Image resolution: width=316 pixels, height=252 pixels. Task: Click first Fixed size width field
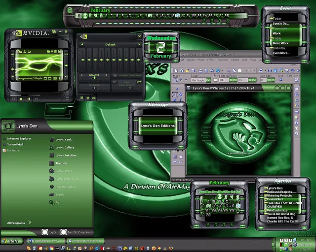coord(223,80)
